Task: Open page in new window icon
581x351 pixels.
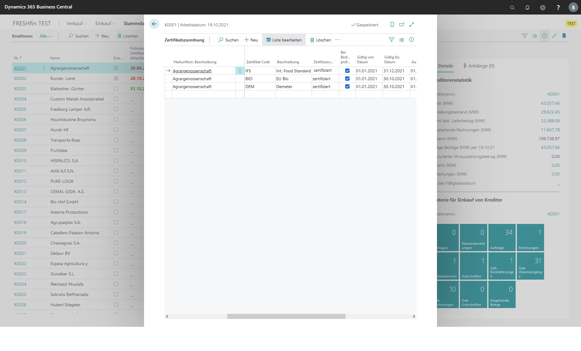Action: pyautogui.click(x=402, y=25)
